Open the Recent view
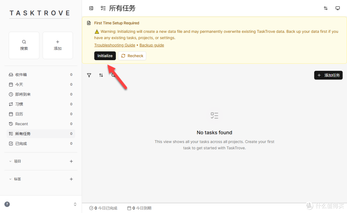347x213 pixels. tap(41, 124)
